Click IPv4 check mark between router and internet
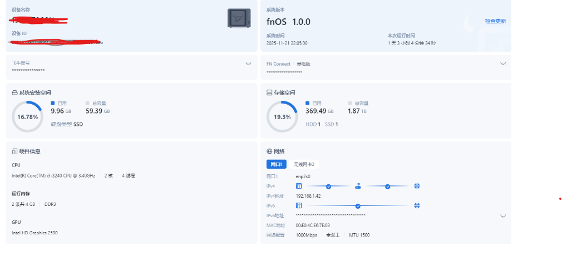 pos(387,187)
